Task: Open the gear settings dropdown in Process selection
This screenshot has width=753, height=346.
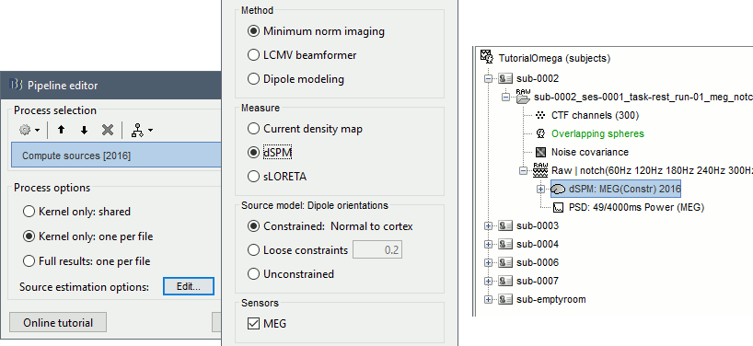Action: pos(29,130)
